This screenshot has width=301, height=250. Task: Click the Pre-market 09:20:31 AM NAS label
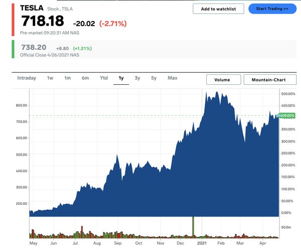50,33
